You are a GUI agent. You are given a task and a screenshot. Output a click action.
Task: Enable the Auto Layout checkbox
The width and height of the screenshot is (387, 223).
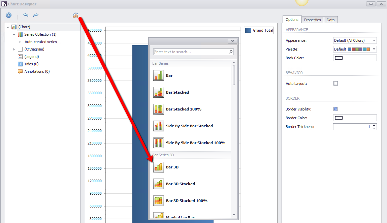pos(336,84)
